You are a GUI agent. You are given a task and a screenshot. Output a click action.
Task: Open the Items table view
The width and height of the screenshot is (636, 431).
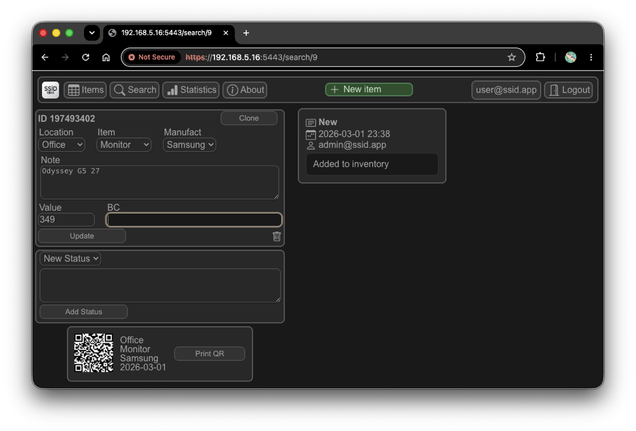pyautogui.click(x=85, y=90)
